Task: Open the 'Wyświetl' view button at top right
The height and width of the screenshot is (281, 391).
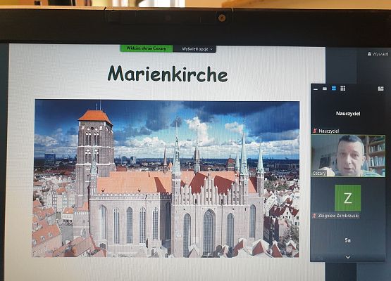Action: (x=378, y=53)
